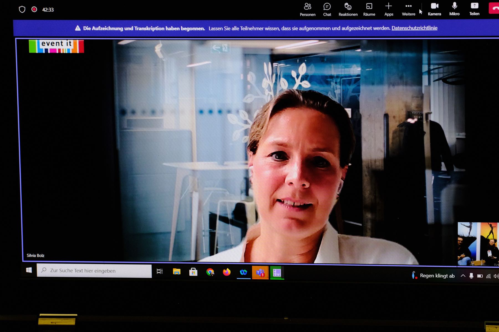This screenshot has height=332, width=499.
Task: Open the Wi-Fi network icon
Action: [x=488, y=276]
